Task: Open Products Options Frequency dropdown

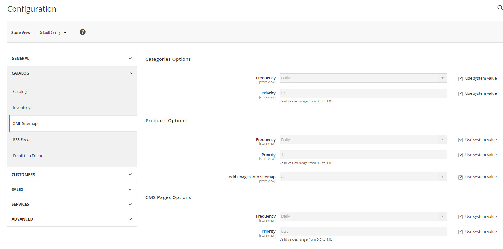Action: click(x=363, y=139)
